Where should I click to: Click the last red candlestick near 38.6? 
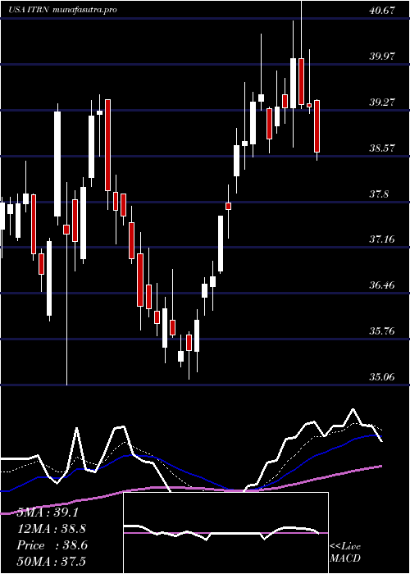(x=317, y=126)
